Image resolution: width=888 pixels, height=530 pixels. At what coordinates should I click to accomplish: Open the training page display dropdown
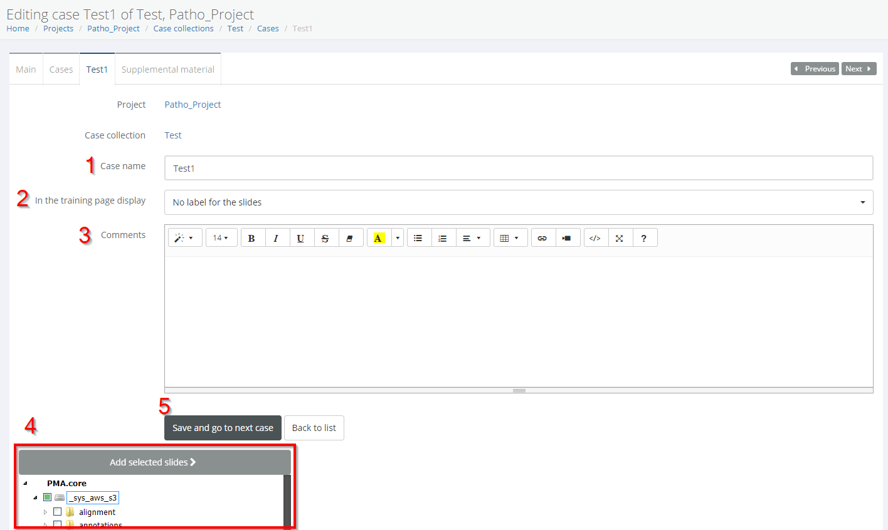(x=518, y=202)
